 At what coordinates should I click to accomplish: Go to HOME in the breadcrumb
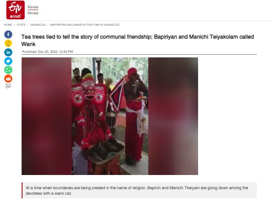pos(8,25)
